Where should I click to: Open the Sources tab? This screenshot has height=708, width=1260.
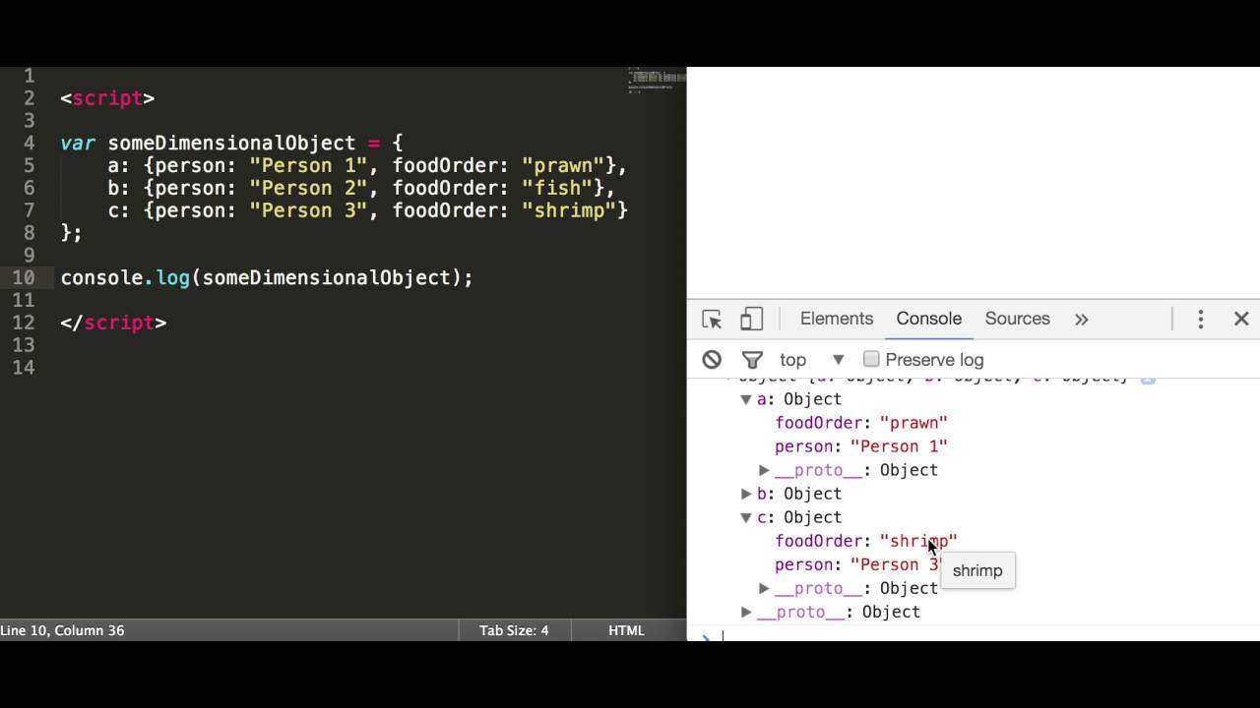(x=1017, y=319)
